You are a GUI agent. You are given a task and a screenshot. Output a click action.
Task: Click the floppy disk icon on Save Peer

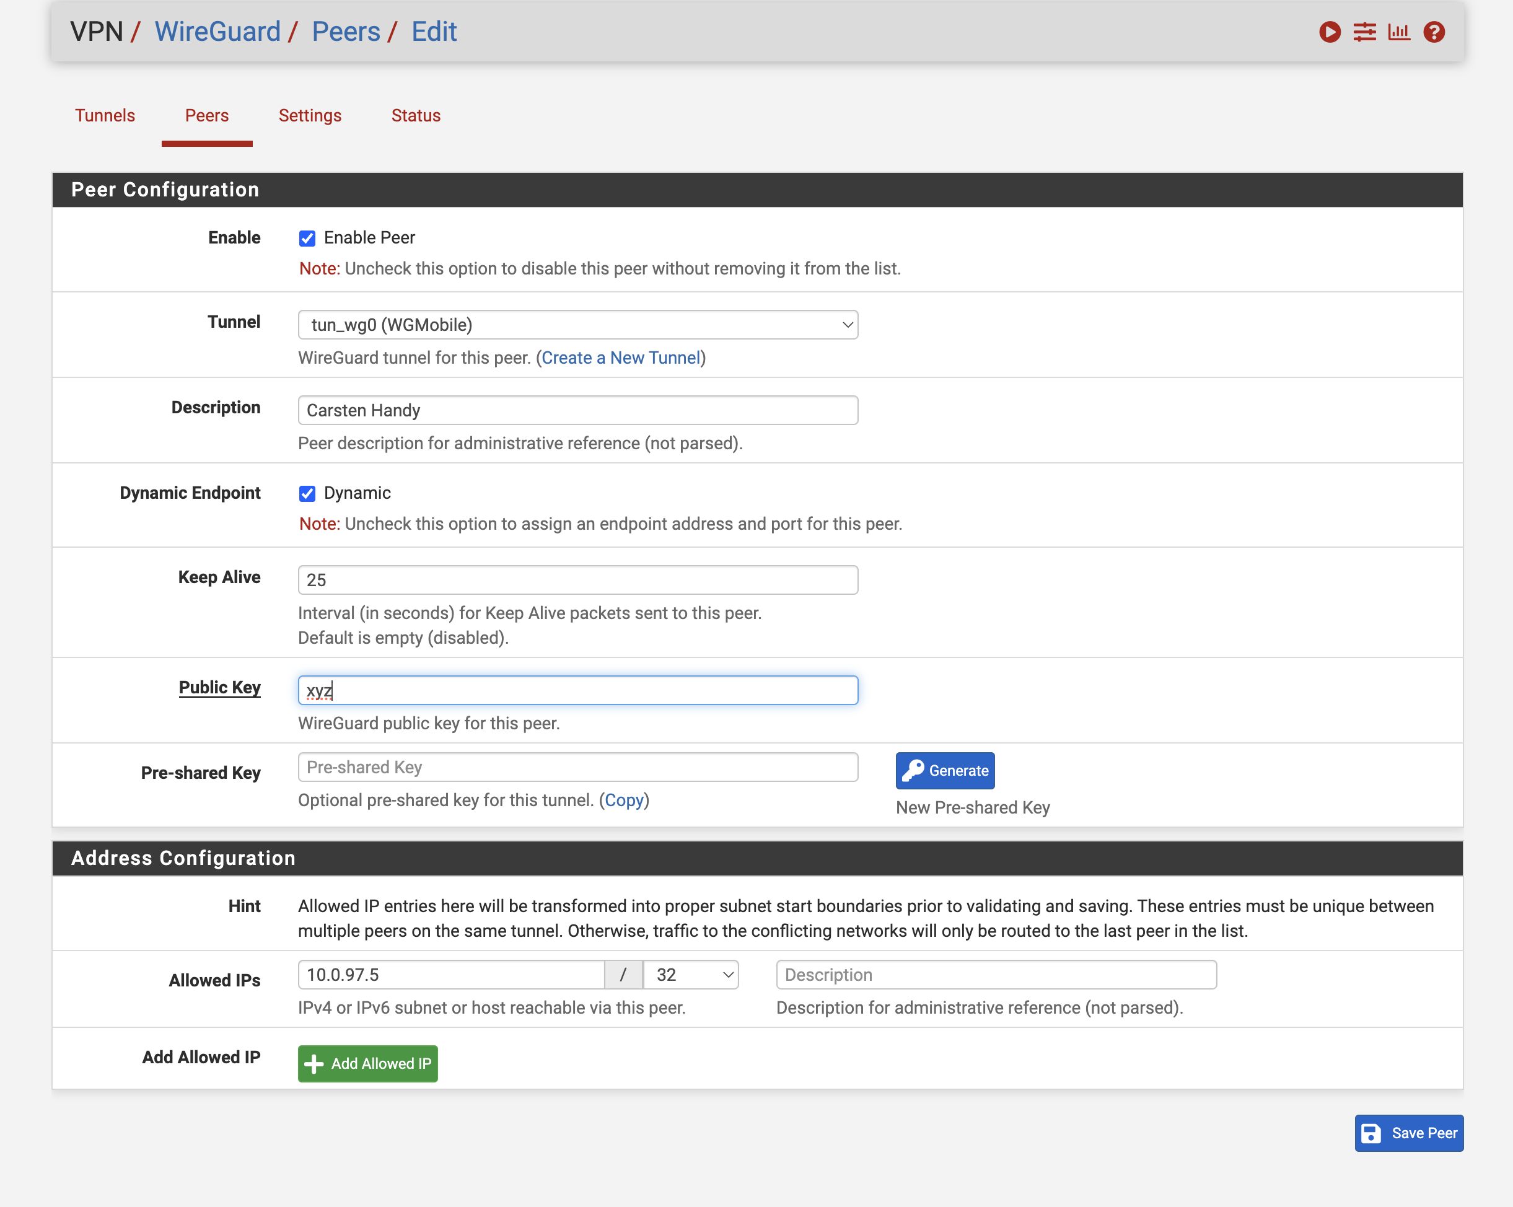click(x=1370, y=1133)
